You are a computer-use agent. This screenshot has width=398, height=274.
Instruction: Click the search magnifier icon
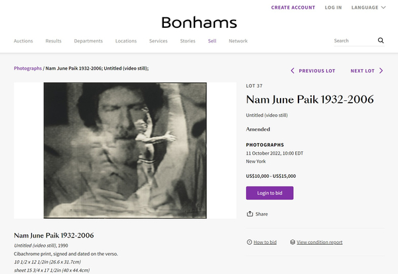pos(381,40)
